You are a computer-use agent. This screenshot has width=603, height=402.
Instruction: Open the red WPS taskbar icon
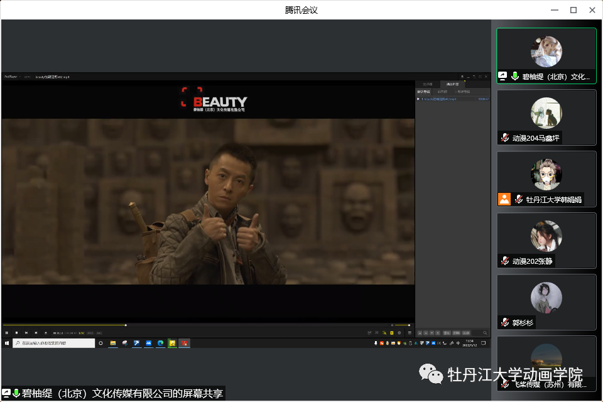click(x=184, y=343)
